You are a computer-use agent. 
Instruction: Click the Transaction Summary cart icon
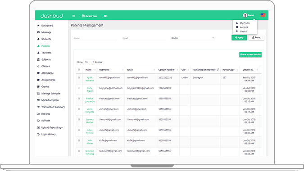pyautogui.click(x=38, y=107)
